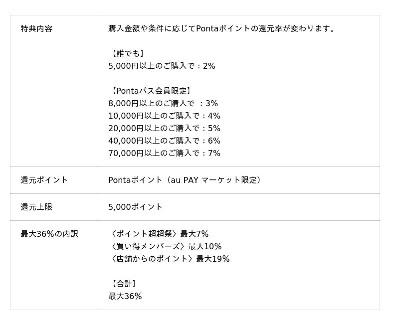
Task: Click the 8,000円以上 3% line
Action: (163, 104)
